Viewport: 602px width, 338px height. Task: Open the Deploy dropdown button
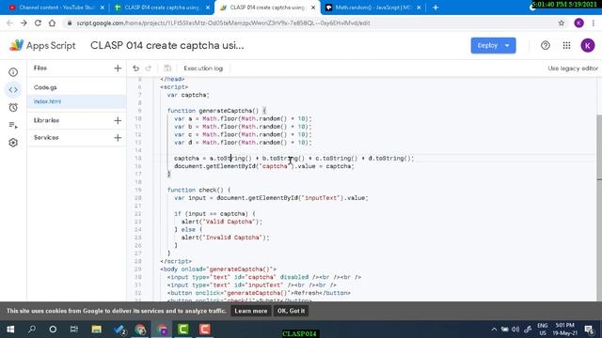[x=493, y=45]
